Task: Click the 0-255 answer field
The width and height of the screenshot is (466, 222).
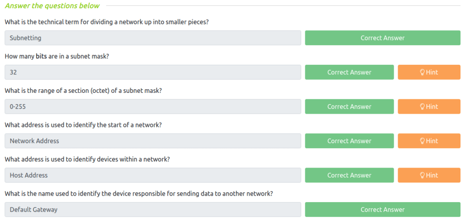Action: pos(153,106)
